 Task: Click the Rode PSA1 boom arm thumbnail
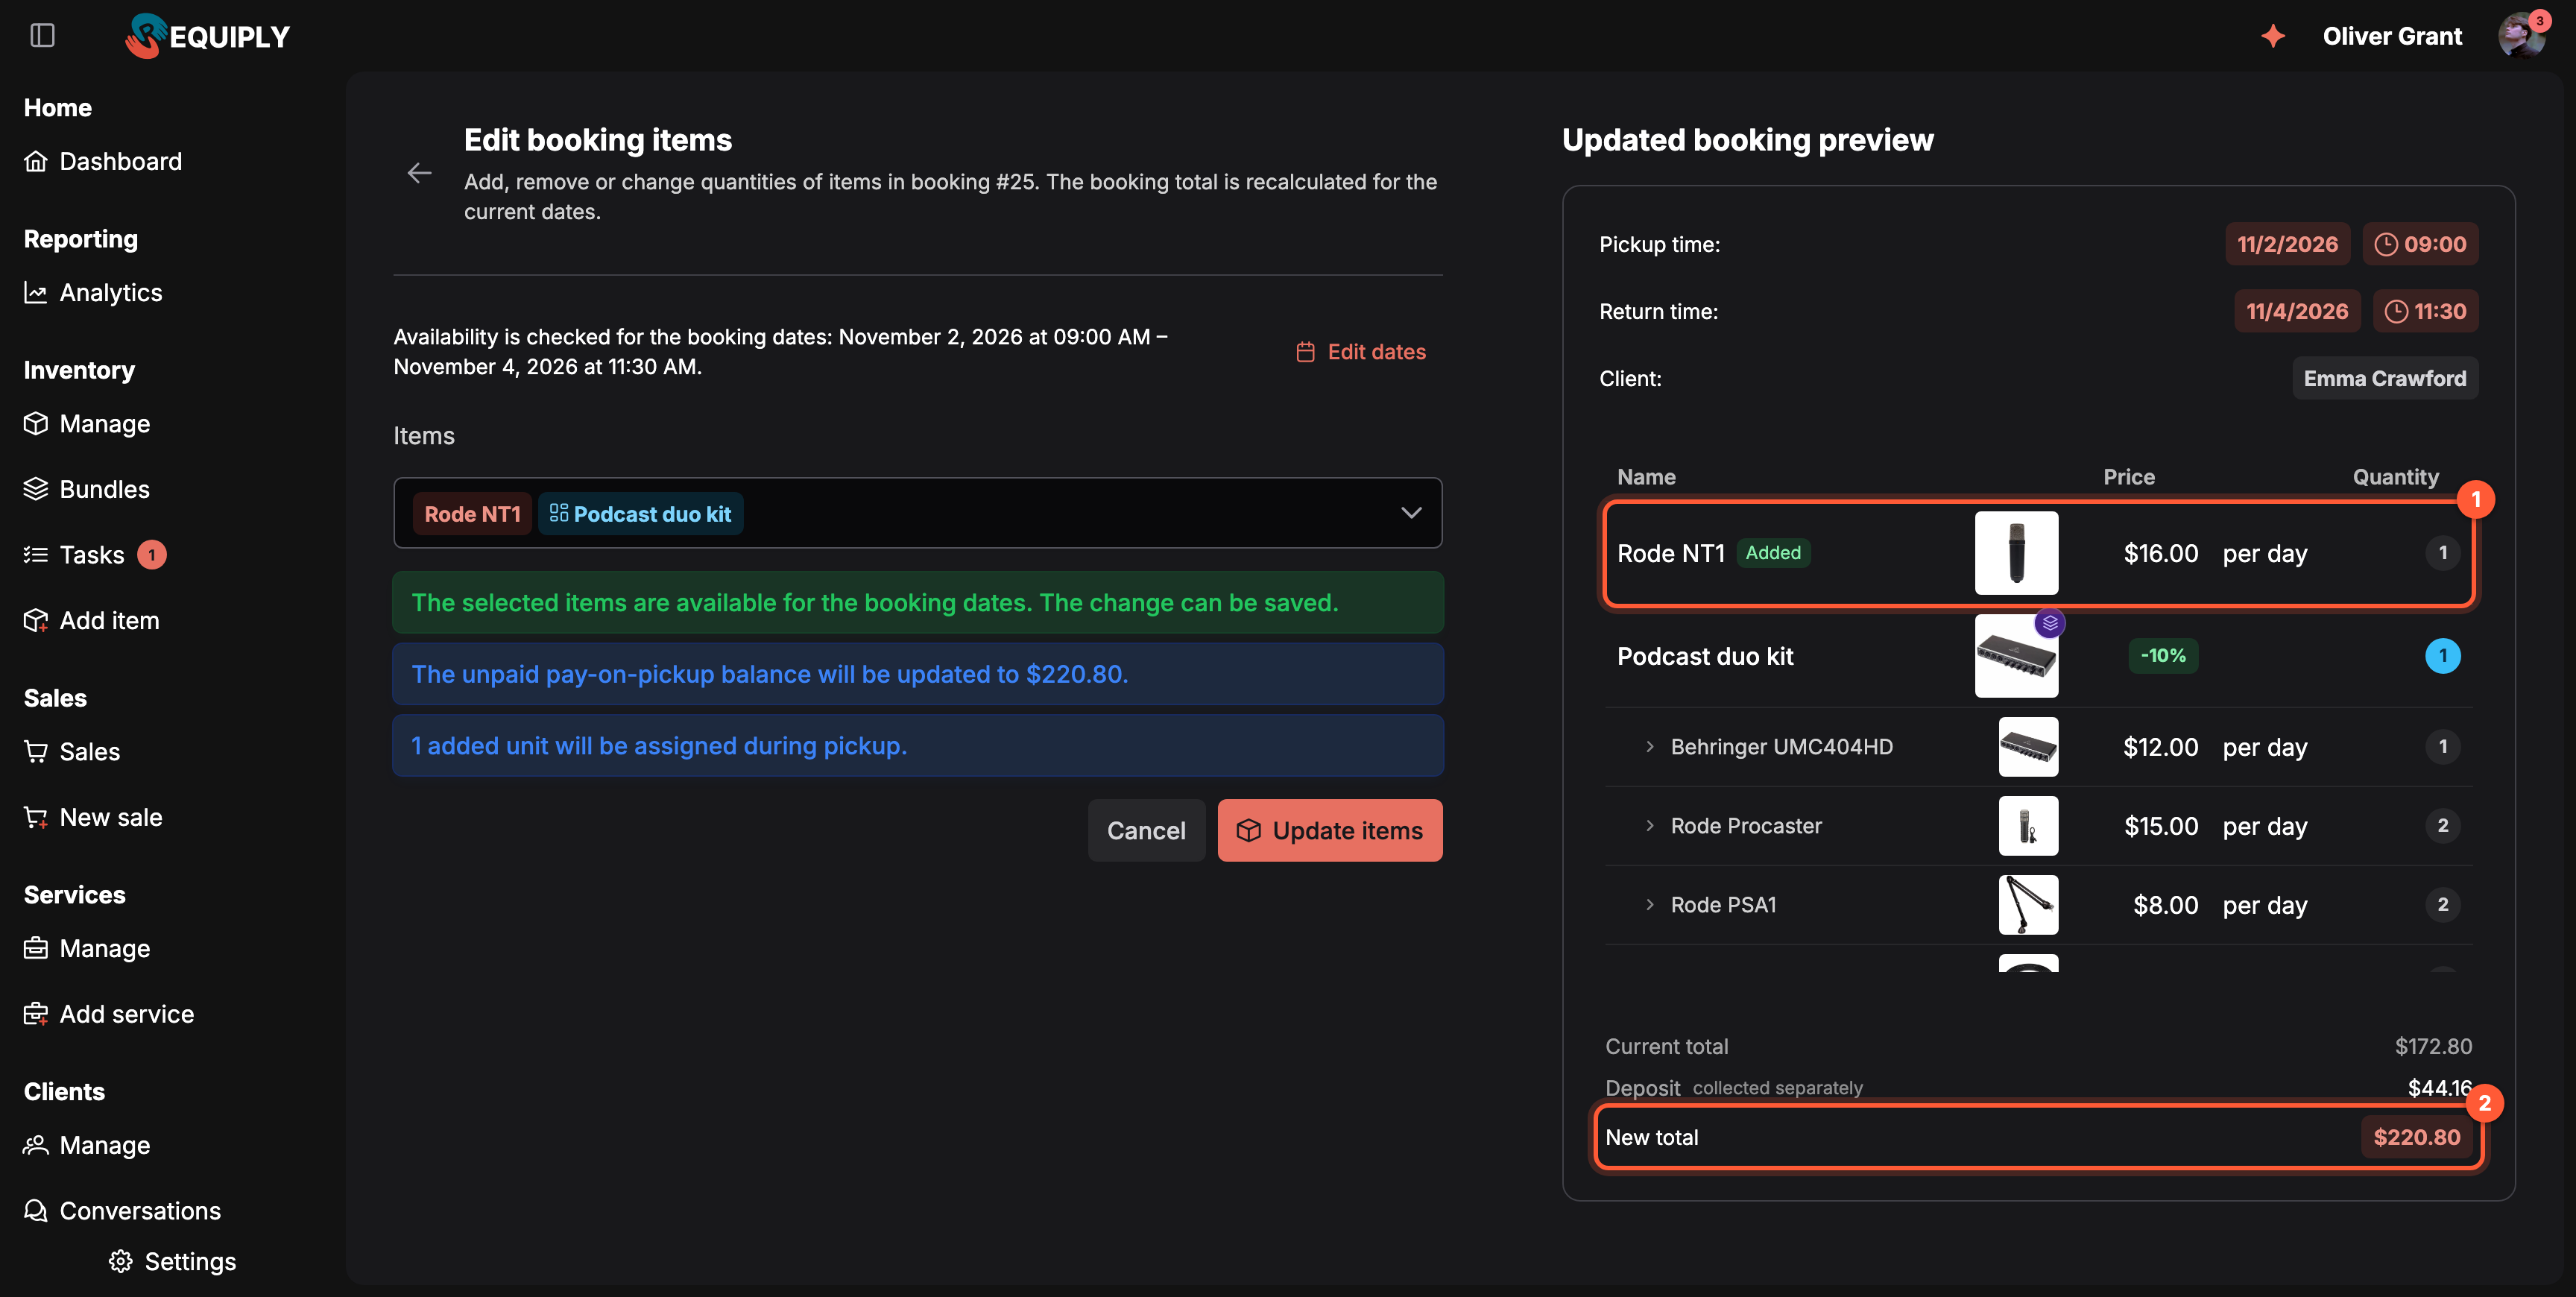[2028, 905]
